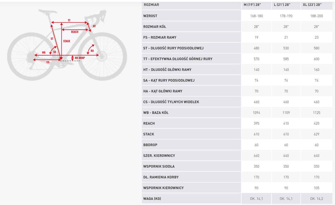Image resolution: width=335 pixels, height=205 pixels.
Task: Click the CS label on the diagram
Action: coord(48,62)
